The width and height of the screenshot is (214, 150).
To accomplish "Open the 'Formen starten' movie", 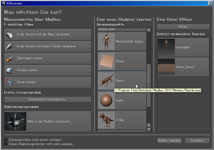I will [x=48, y=70].
